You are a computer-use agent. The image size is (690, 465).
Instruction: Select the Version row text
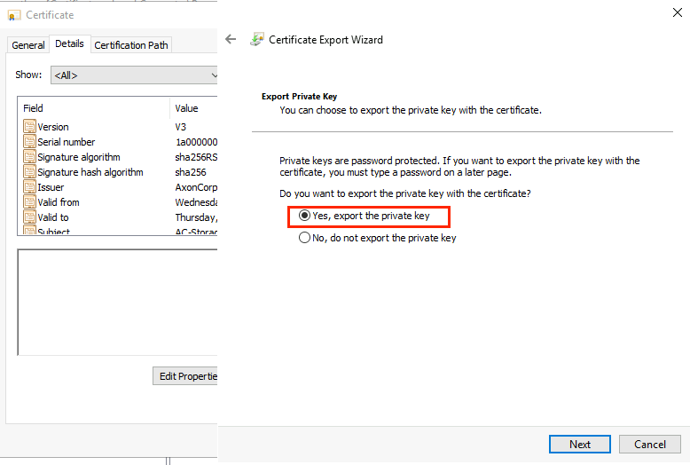click(53, 127)
